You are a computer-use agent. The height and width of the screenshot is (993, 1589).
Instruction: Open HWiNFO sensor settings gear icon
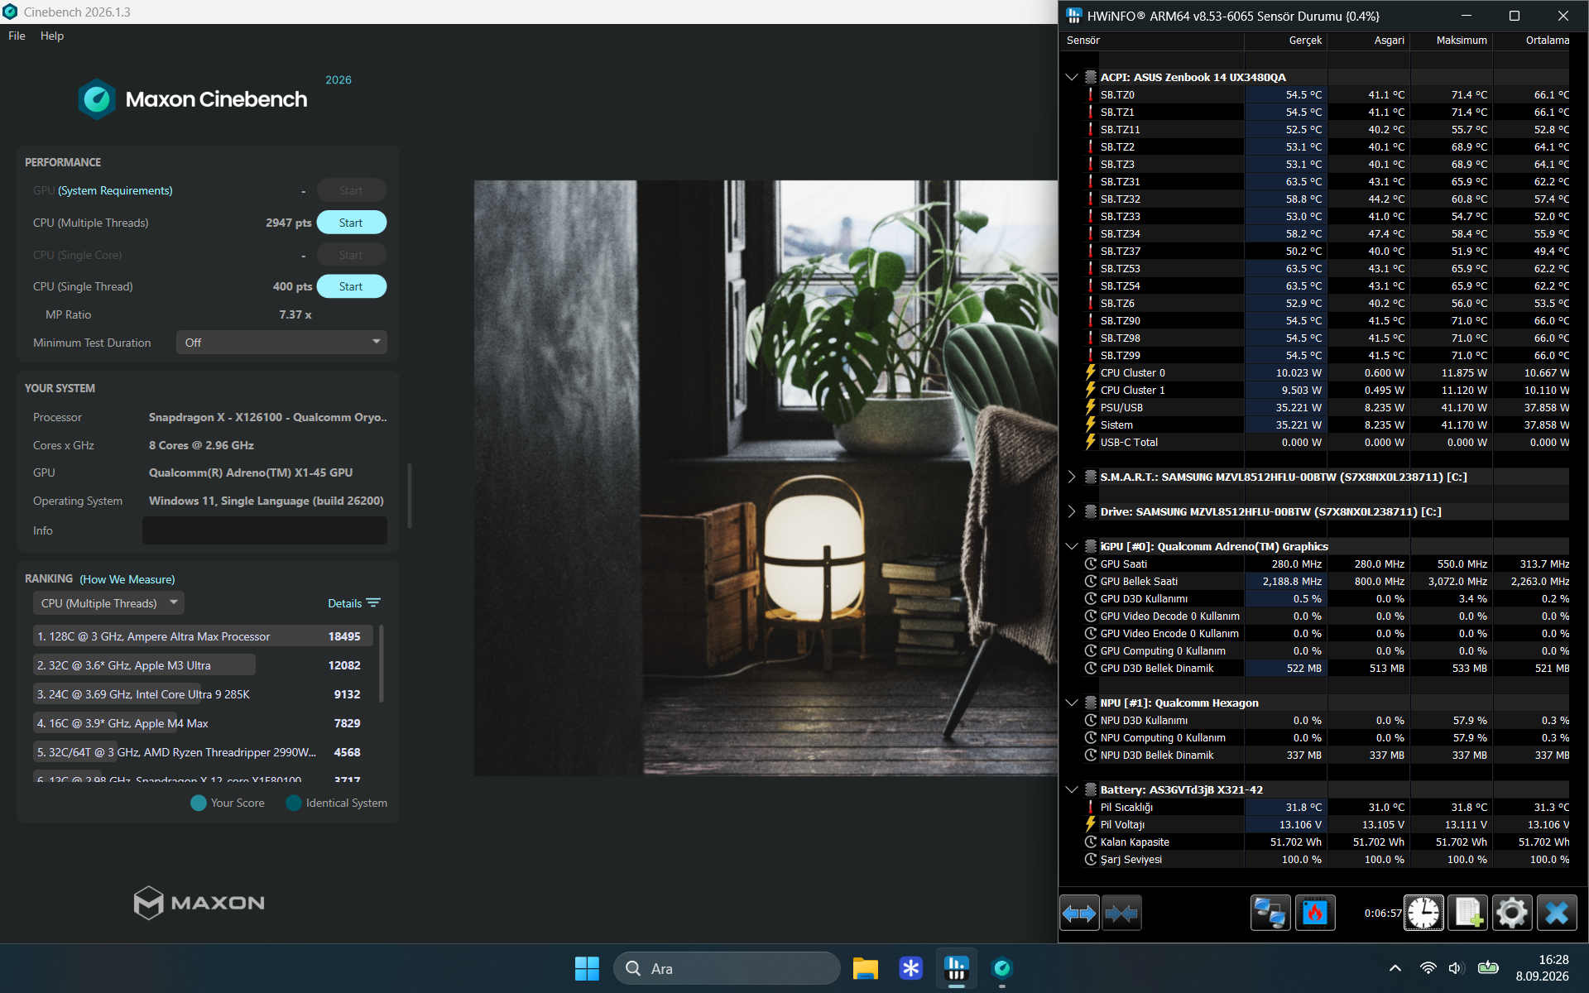coord(1512,913)
